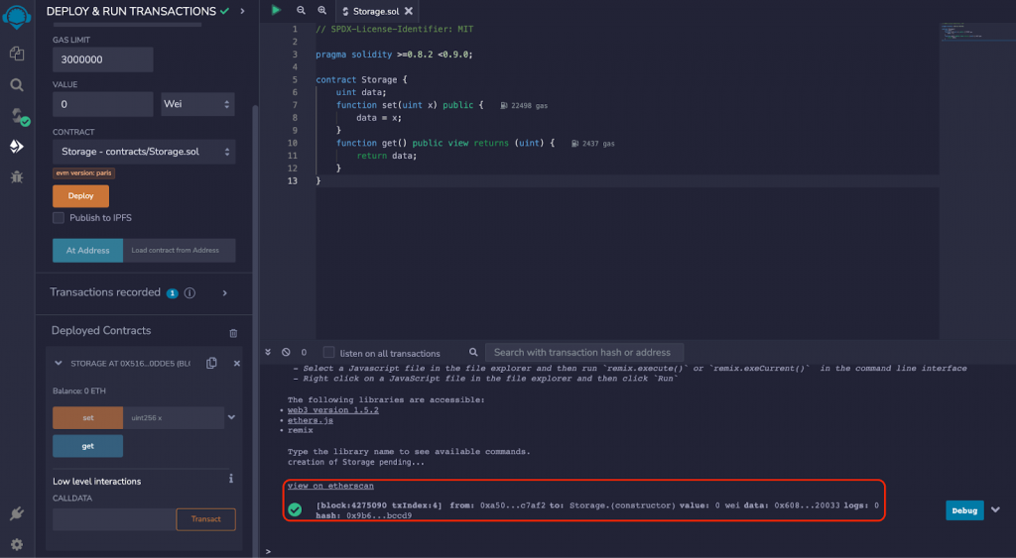Zoom out the editor with magnifier minus
Screen dimensions: 1016x558
tap(301, 10)
